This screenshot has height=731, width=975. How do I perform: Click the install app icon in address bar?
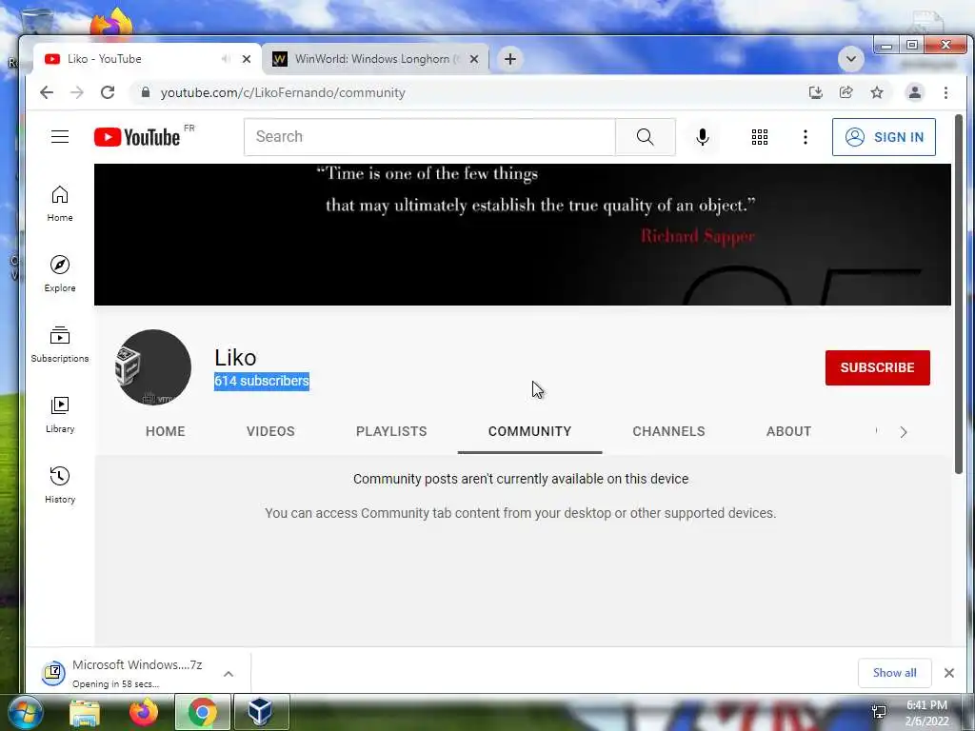pyautogui.click(x=815, y=92)
